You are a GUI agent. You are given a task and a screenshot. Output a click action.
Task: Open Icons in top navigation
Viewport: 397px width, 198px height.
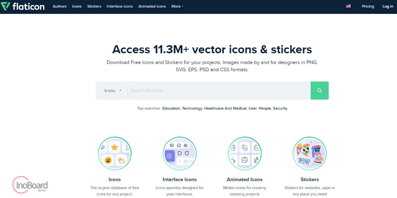pos(77,6)
